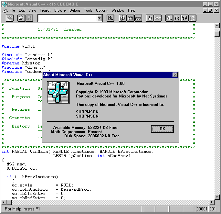Click 'Microsoft Visual C++ 1.00' version text

point(100,84)
